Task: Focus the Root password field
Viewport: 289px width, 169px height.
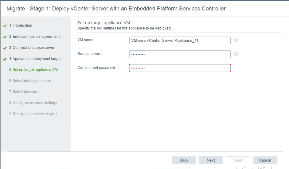Action: (x=180, y=54)
